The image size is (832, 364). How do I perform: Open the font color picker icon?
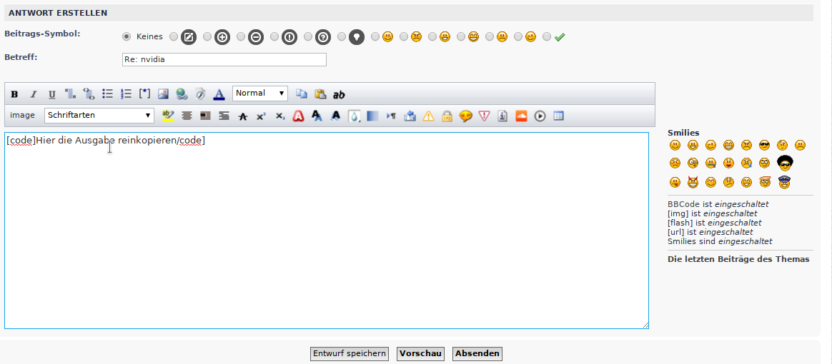pyautogui.click(x=219, y=94)
